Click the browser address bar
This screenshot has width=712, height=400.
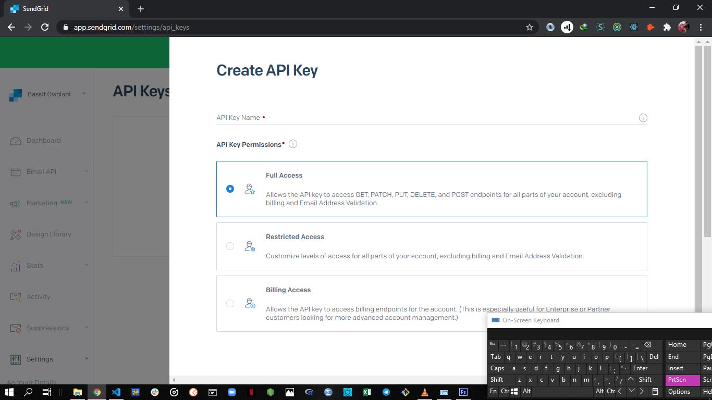pos(208,27)
